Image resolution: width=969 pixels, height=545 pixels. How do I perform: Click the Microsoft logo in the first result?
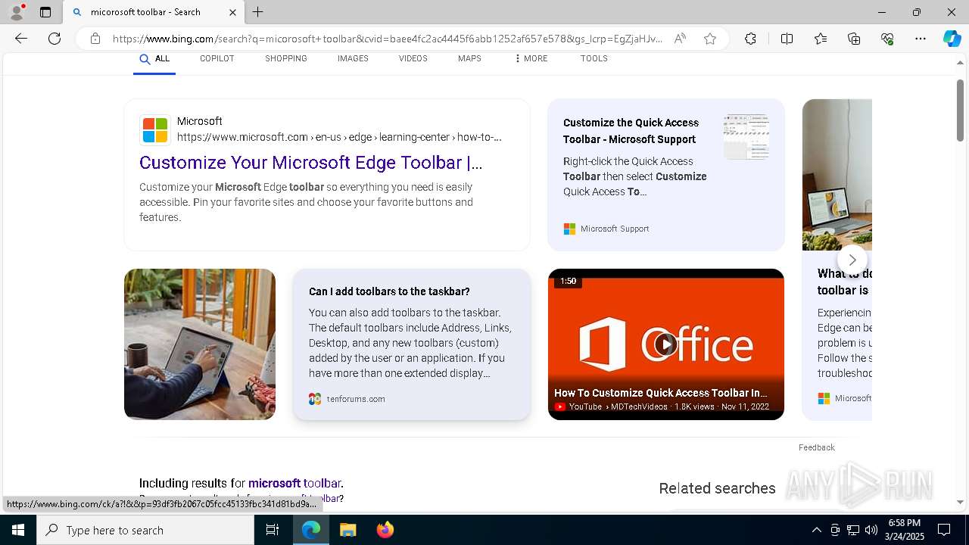point(155,129)
